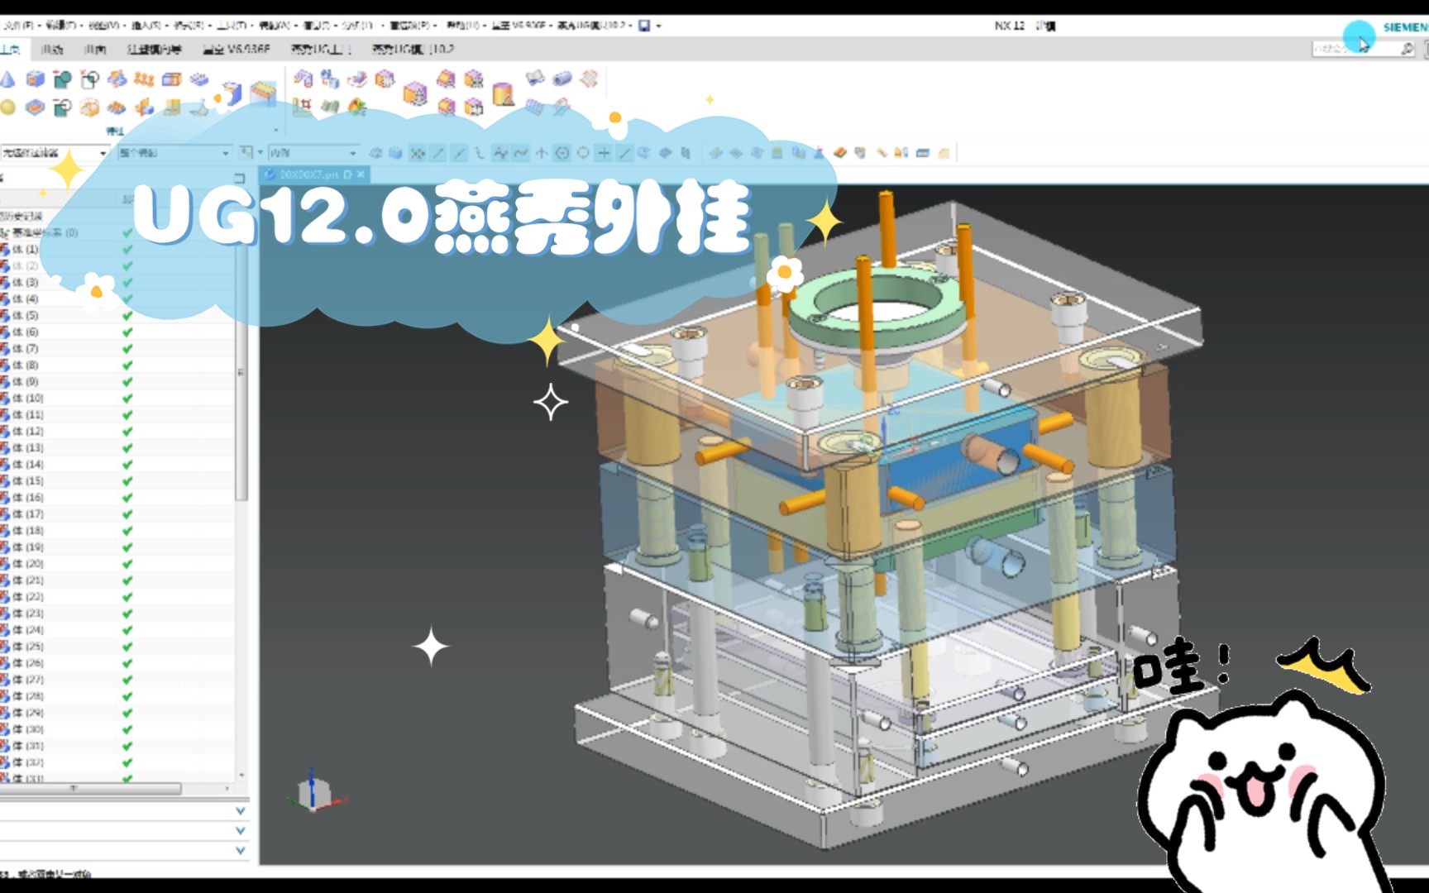Toggle the green check for body (30)
1429x893 pixels.
coord(127,729)
